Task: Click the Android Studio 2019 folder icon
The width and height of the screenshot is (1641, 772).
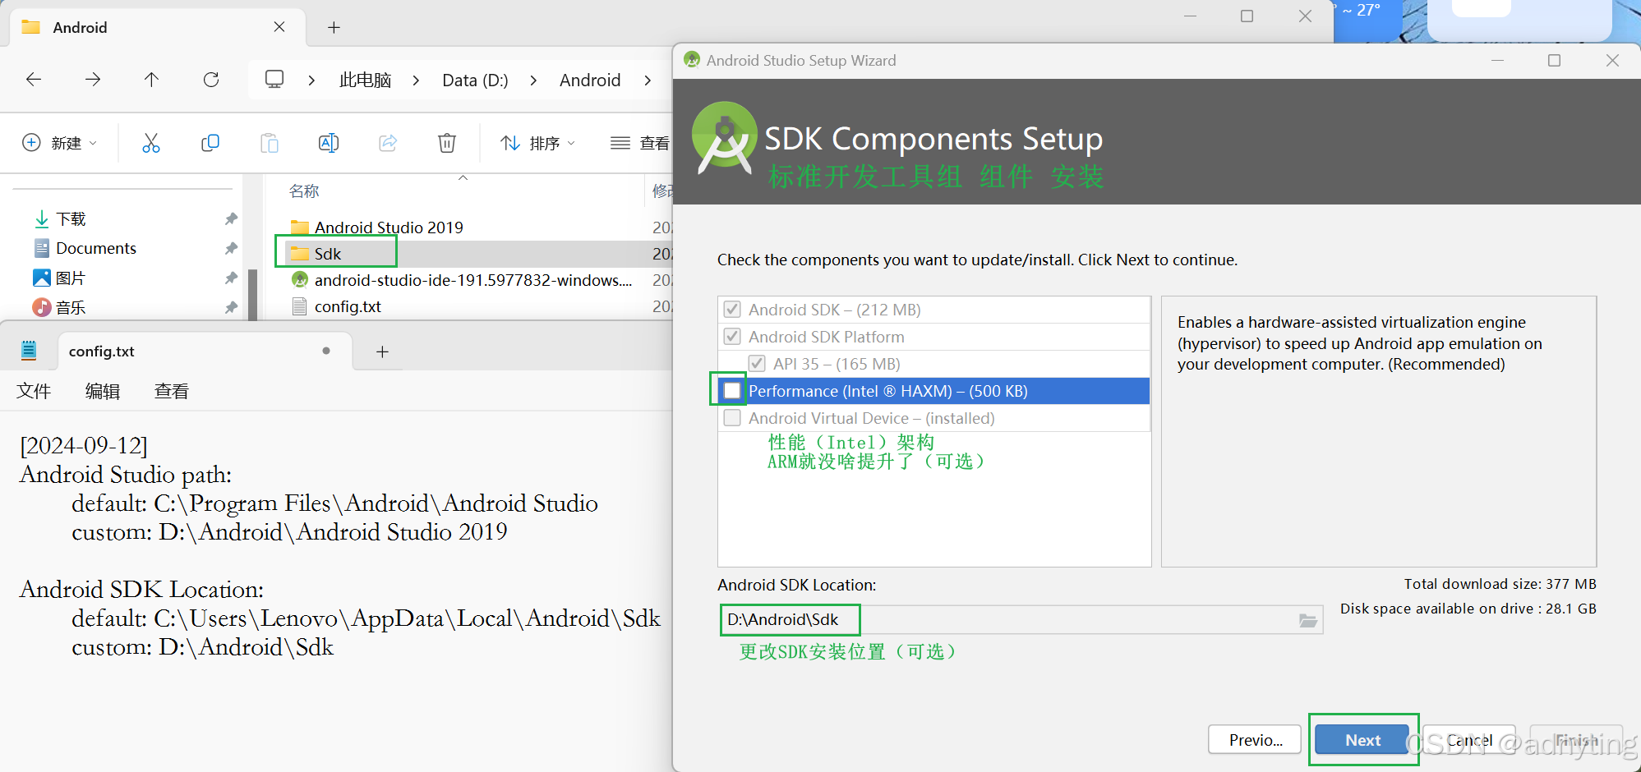Action: [x=300, y=227]
